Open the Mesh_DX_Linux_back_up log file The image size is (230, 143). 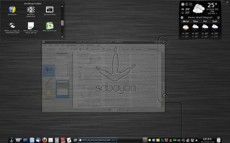[31, 28]
